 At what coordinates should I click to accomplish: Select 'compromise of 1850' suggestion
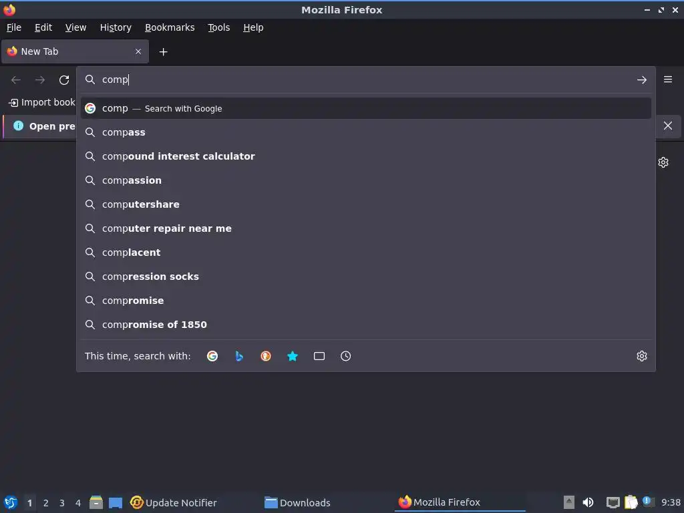pyautogui.click(x=365, y=325)
